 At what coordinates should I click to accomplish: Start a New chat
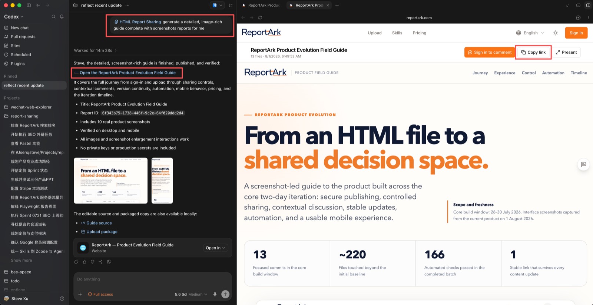[x=20, y=28]
